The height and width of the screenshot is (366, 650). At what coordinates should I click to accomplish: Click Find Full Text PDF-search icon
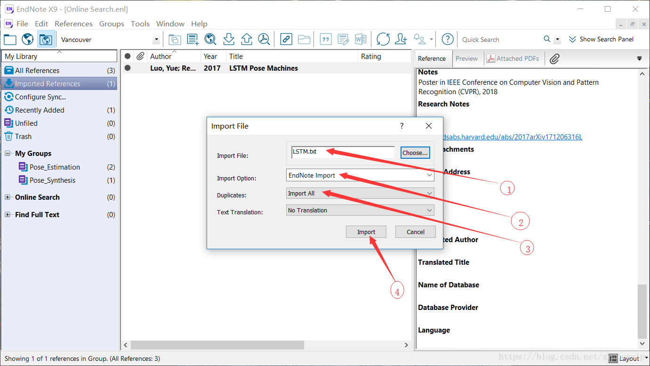tap(264, 40)
